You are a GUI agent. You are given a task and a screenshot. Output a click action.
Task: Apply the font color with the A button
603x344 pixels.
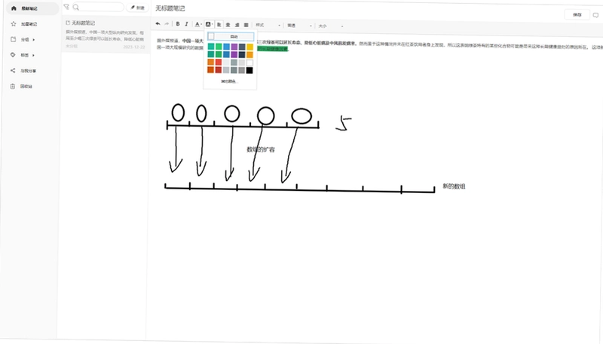point(197,24)
